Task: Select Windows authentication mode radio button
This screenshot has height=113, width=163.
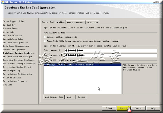Action: 45,37
